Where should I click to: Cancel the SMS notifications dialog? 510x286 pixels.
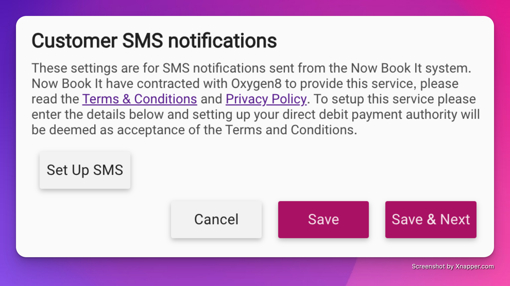tap(216, 219)
